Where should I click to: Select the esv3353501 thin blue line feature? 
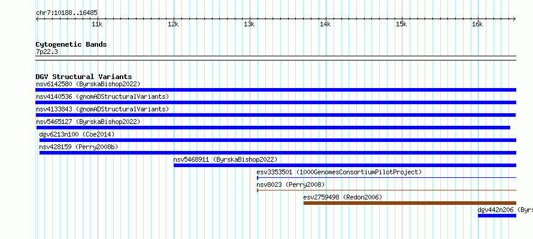pyautogui.click(x=386, y=178)
